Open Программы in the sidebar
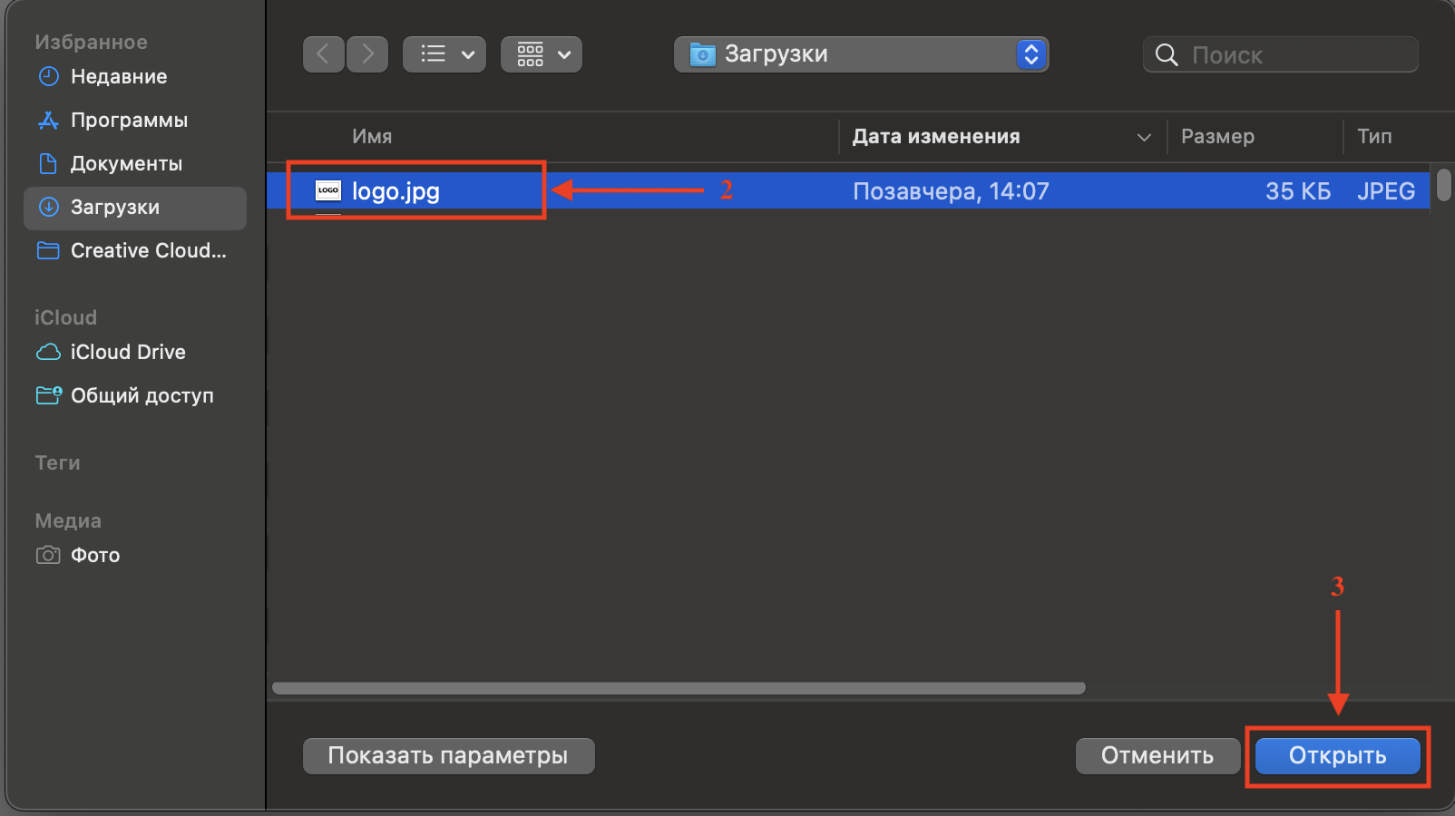Image resolution: width=1455 pixels, height=816 pixels. (x=134, y=121)
